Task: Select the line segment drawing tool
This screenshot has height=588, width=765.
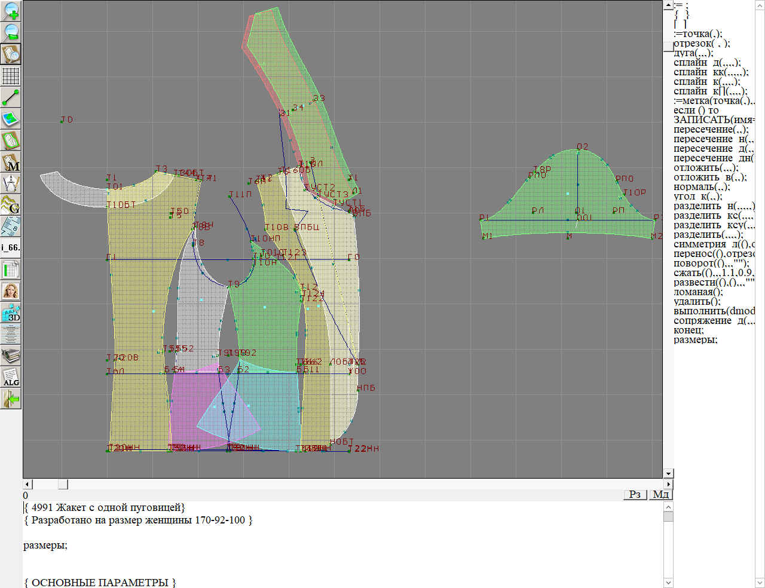Action: point(11,97)
